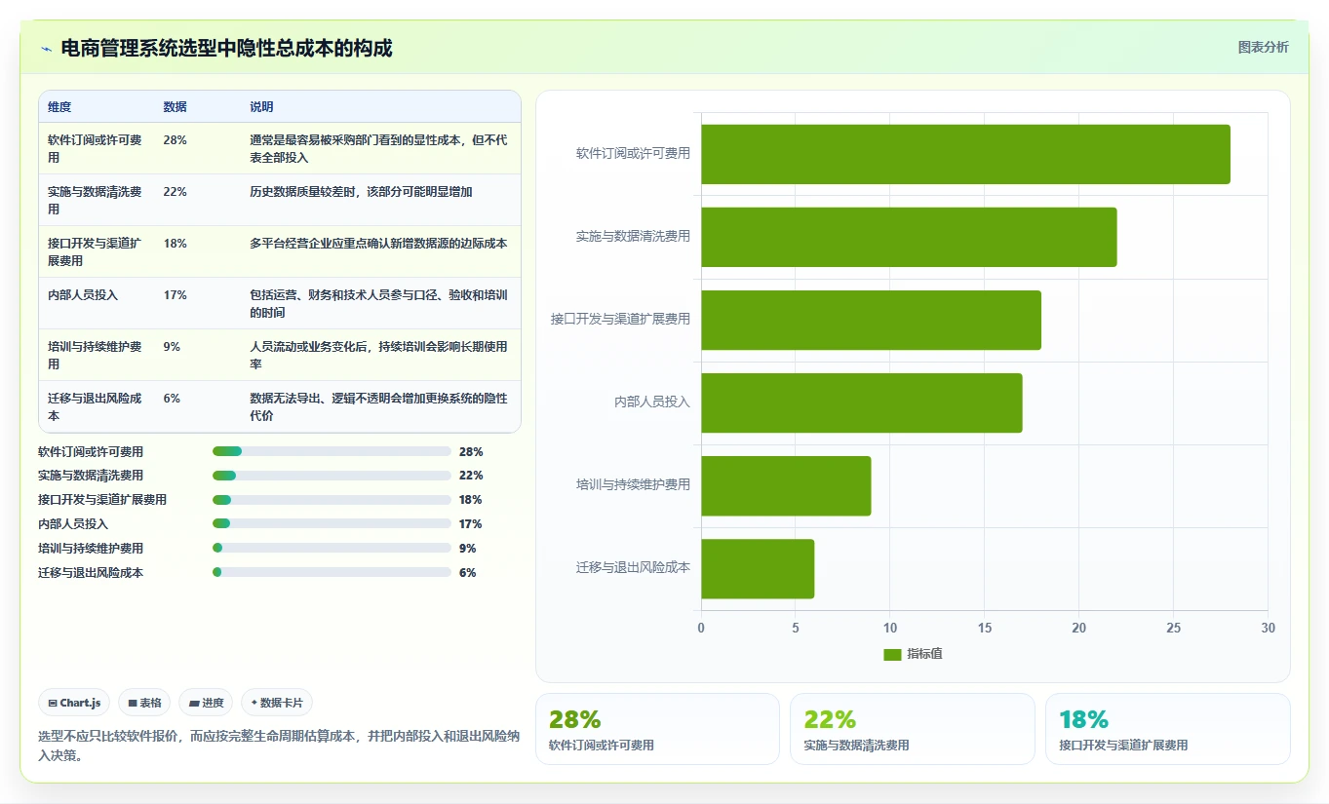Select the 表格 chip
This screenshot has height=804, width=1329.
[144, 703]
